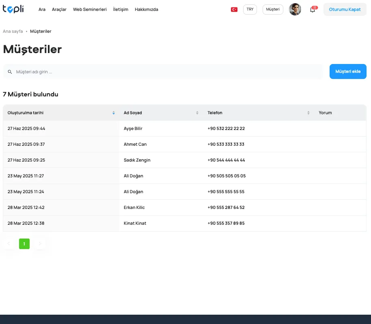Select customer Sadık Zengin
371x324 pixels.
137,160
